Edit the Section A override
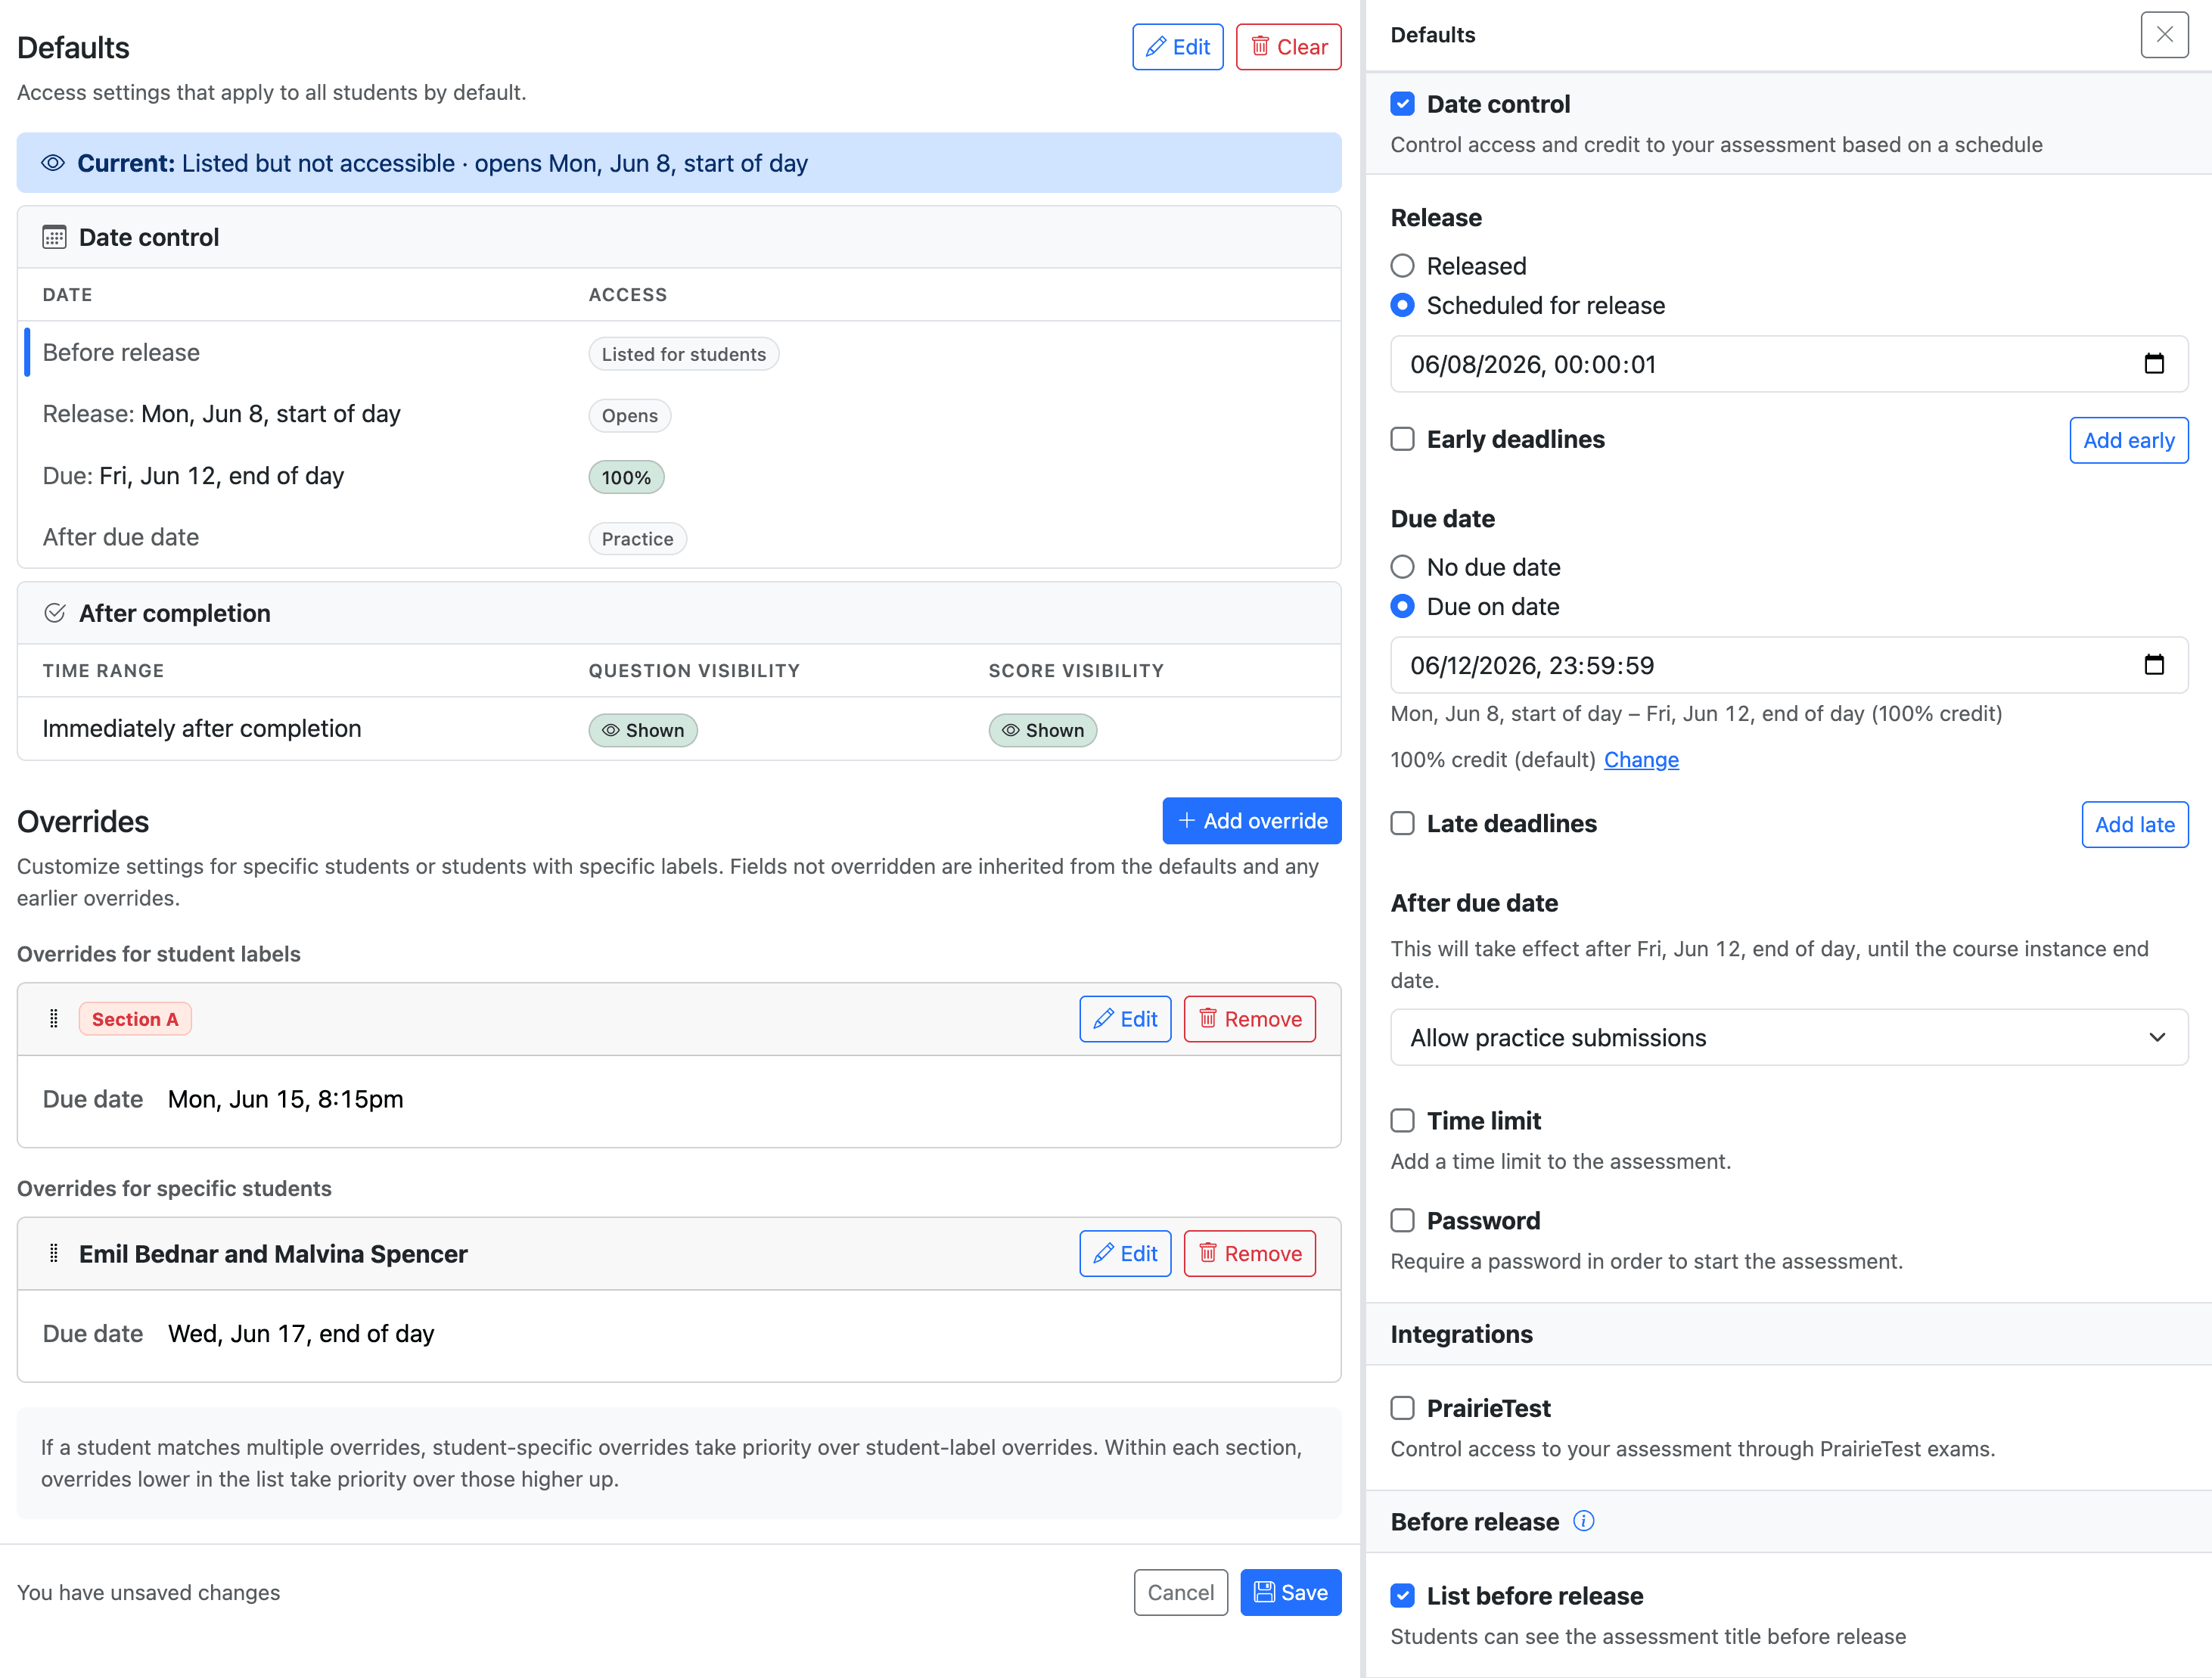Viewport: 2212px width, 1678px height. point(1125,1019)
